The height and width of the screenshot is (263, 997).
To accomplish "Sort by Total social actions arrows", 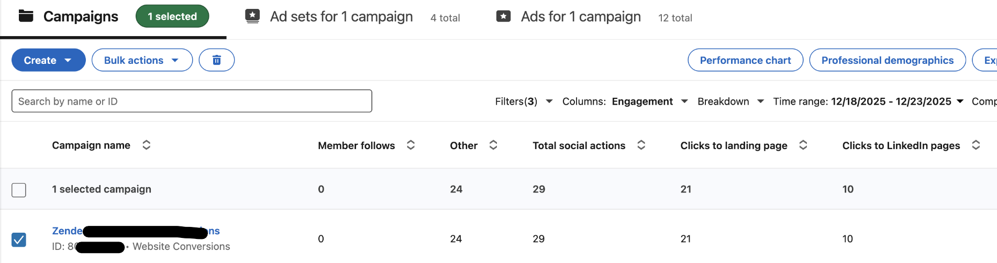I will pyautogui.click(x=641, y=145).
